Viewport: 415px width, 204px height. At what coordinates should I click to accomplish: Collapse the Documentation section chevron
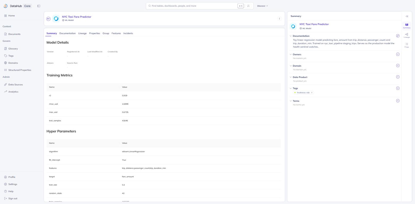[x=291, y=36]
